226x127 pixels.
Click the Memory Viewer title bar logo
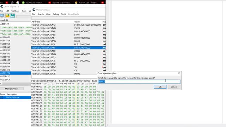click(x=34, y=10)
